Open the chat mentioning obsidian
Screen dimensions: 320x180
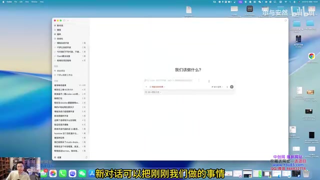click(70, 103)
